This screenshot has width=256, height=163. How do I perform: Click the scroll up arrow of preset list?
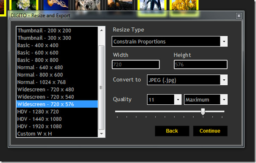tap(101, 30)
